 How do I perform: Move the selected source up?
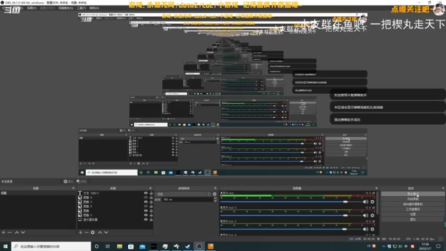click(x=100, y=233)
